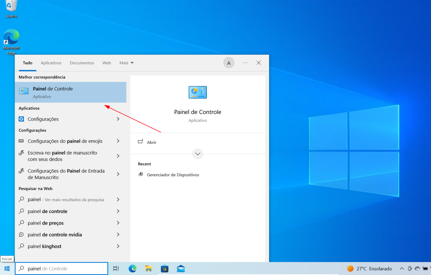Click the Start button

[7, 268]
